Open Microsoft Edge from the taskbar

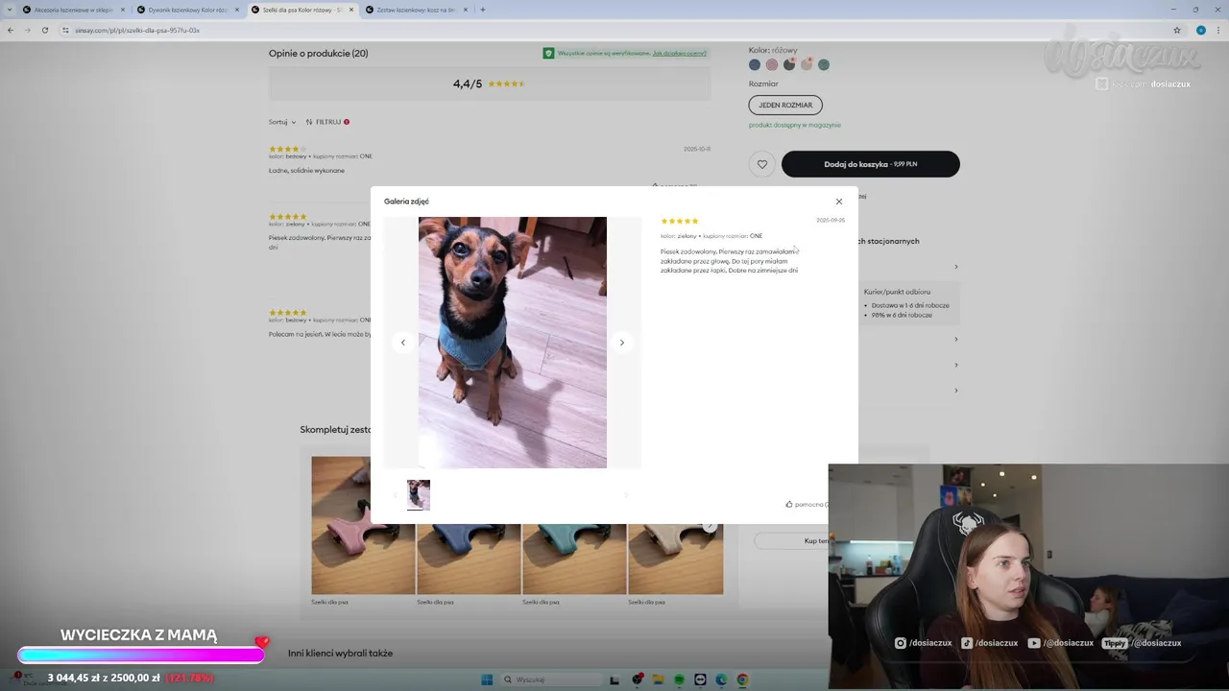coord(721,679)
